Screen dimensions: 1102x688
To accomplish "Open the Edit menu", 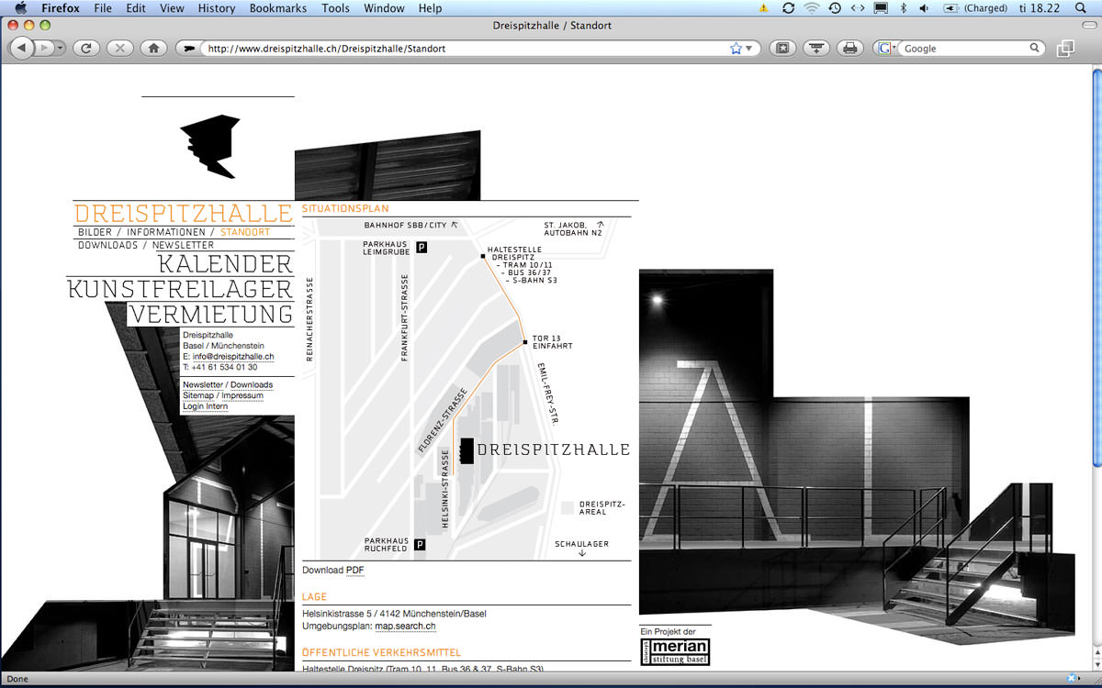I will click(136, 8).
